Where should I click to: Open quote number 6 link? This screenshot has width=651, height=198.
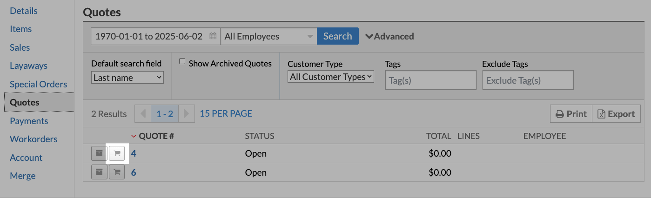click(x=134, y=172)
